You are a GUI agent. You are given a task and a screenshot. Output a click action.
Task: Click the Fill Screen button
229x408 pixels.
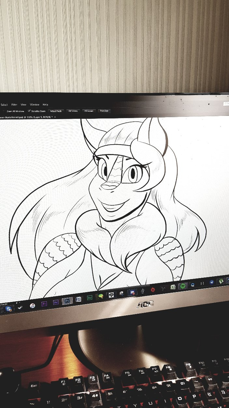89,111
